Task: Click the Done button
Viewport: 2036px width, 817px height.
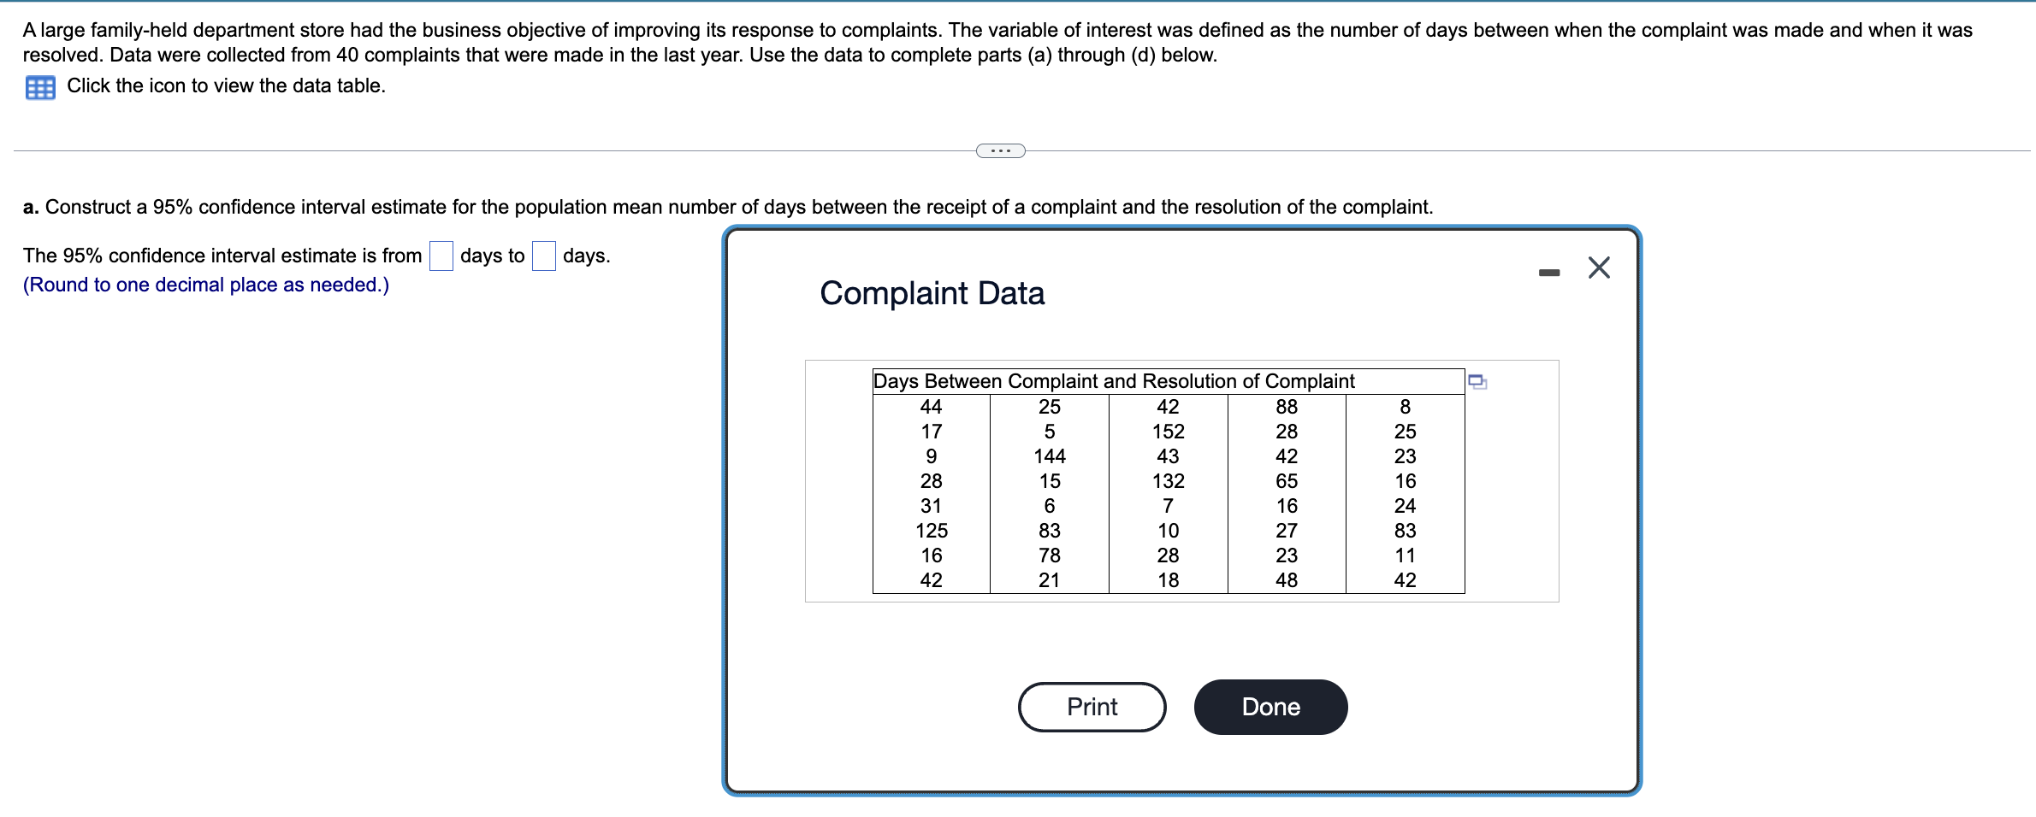Action: 1270,707
